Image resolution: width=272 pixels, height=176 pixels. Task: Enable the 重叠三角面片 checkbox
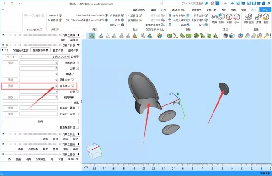(x=77, y=108)
